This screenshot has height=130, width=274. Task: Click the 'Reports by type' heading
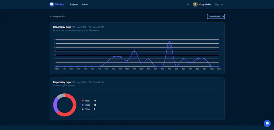pyautogui.click(x=62, y=82)
